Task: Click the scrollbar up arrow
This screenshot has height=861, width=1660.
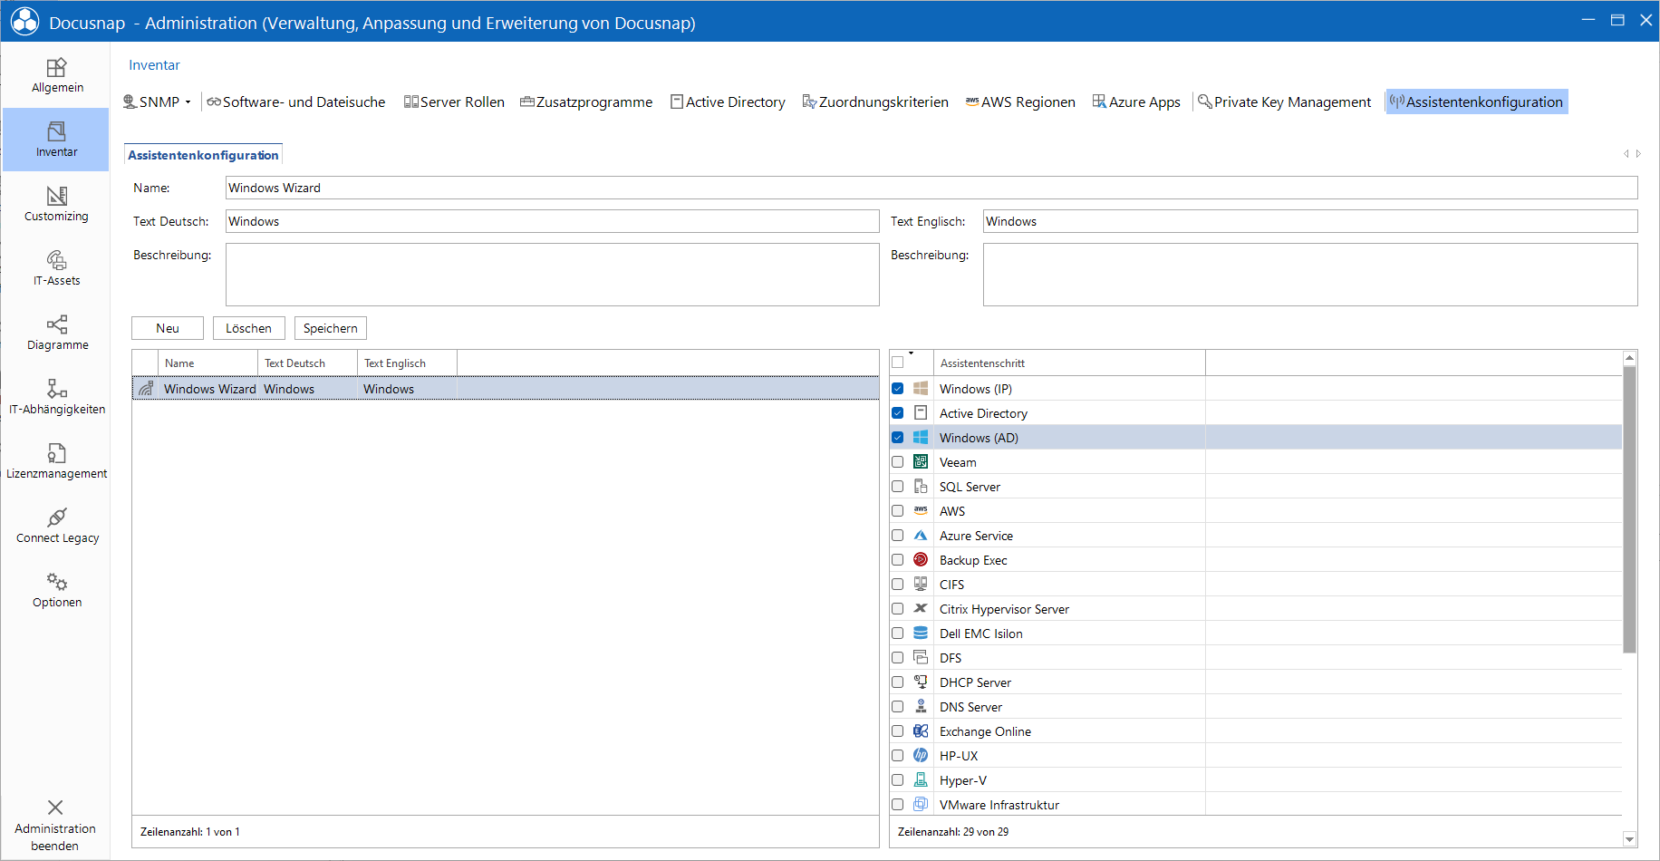Action: [x=1629, y=358]
